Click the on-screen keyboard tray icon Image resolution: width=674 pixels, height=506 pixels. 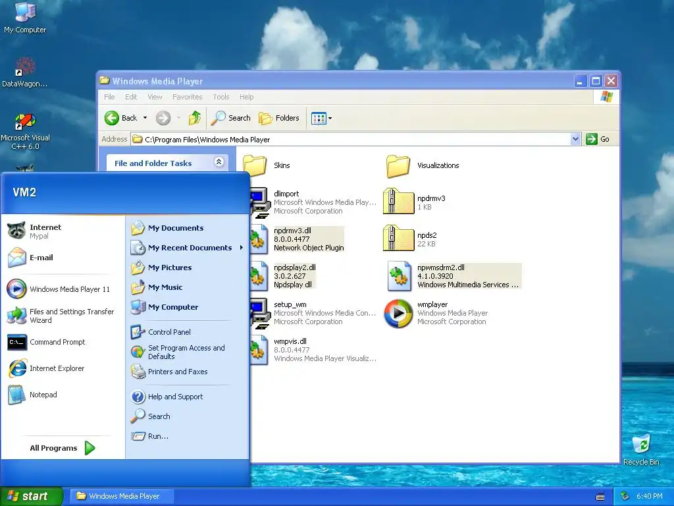(x=600, y=497)
